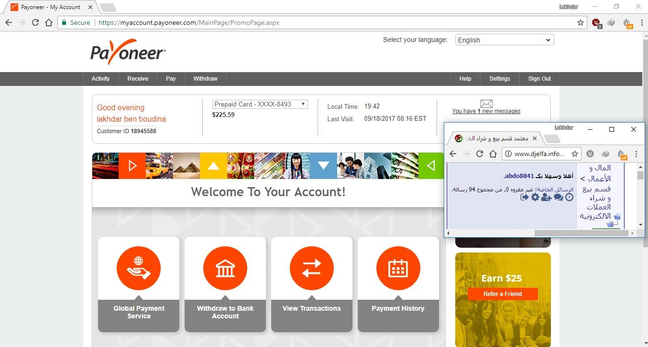Click the yellow up-arrow tile in banner
Image resolution: width=648 pixels, height=347 pixels.
point(213,166)
